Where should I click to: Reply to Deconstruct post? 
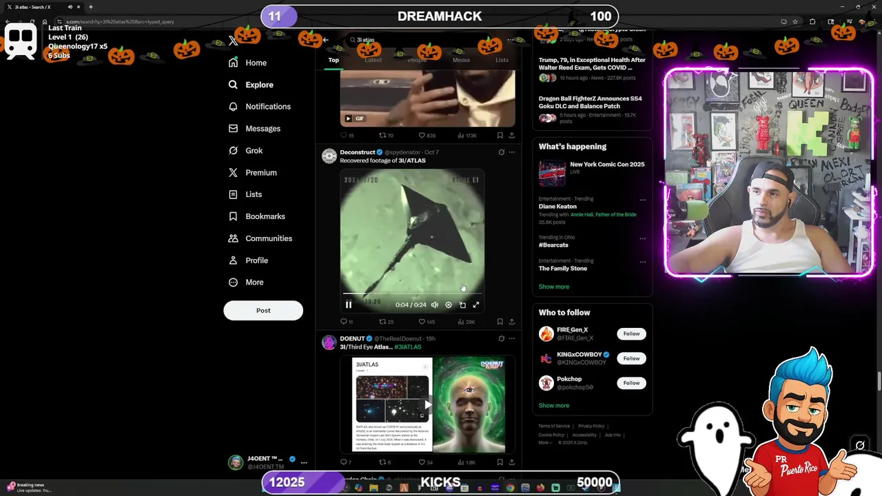tap(347, 322)
